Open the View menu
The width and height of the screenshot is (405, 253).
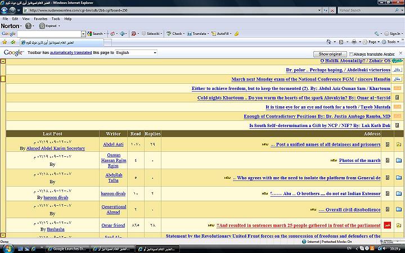[x=26, y=19]
